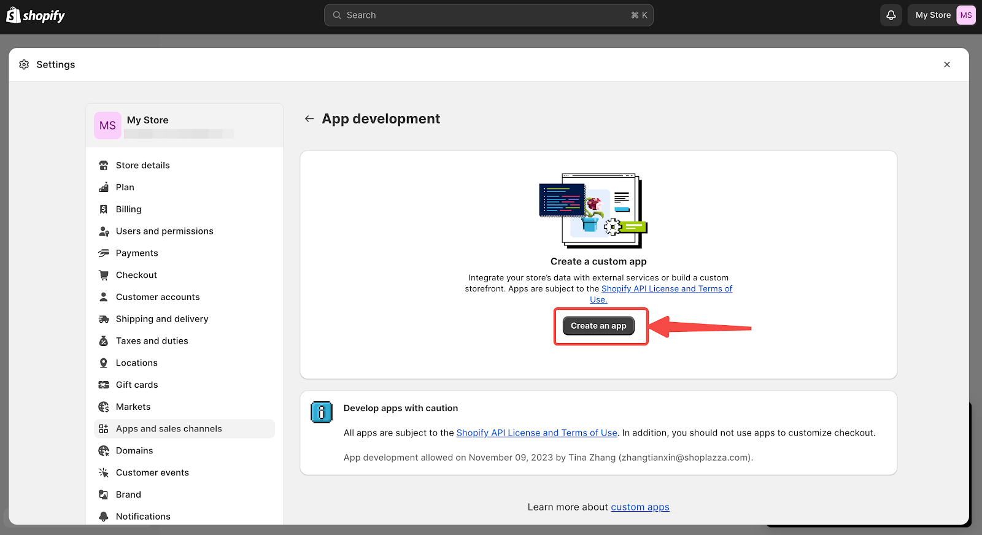Click the My Store name in sidebar
This screenshot has width=982, height=535.
(x=148, y=120)
